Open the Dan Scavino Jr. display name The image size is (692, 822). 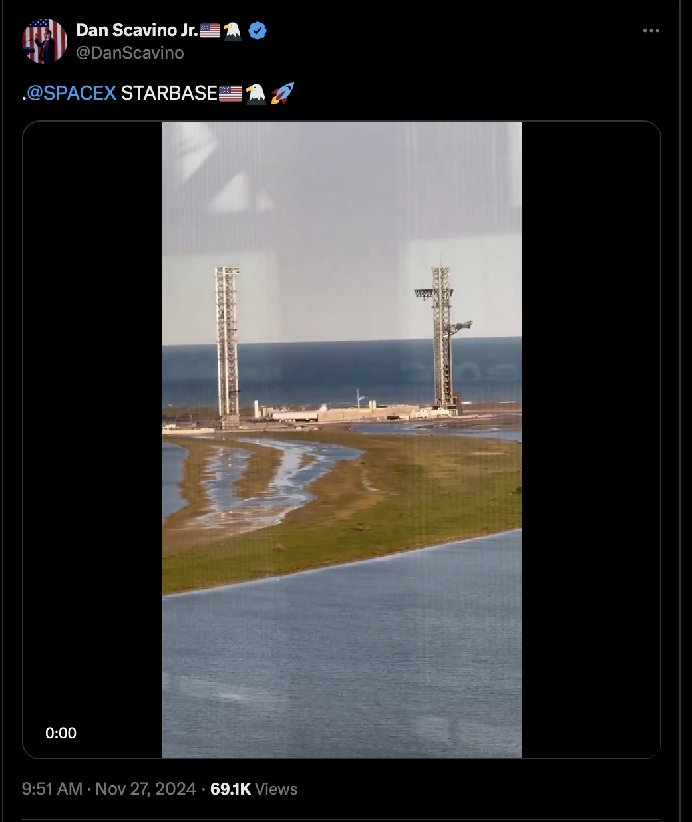tap(137, 30)
